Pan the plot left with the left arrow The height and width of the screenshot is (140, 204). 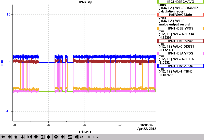pos(3,137)
